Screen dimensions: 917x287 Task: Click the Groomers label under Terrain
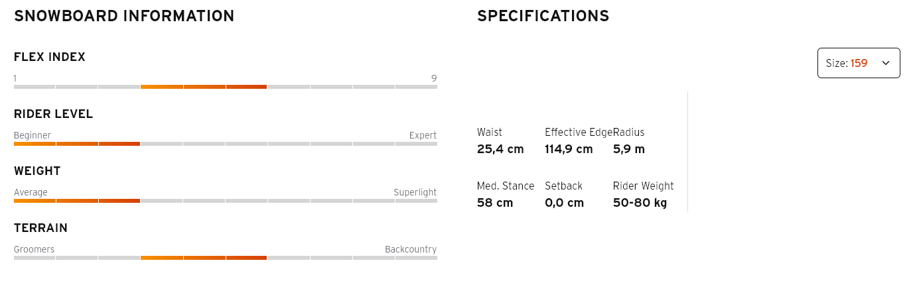pos(34,249)
